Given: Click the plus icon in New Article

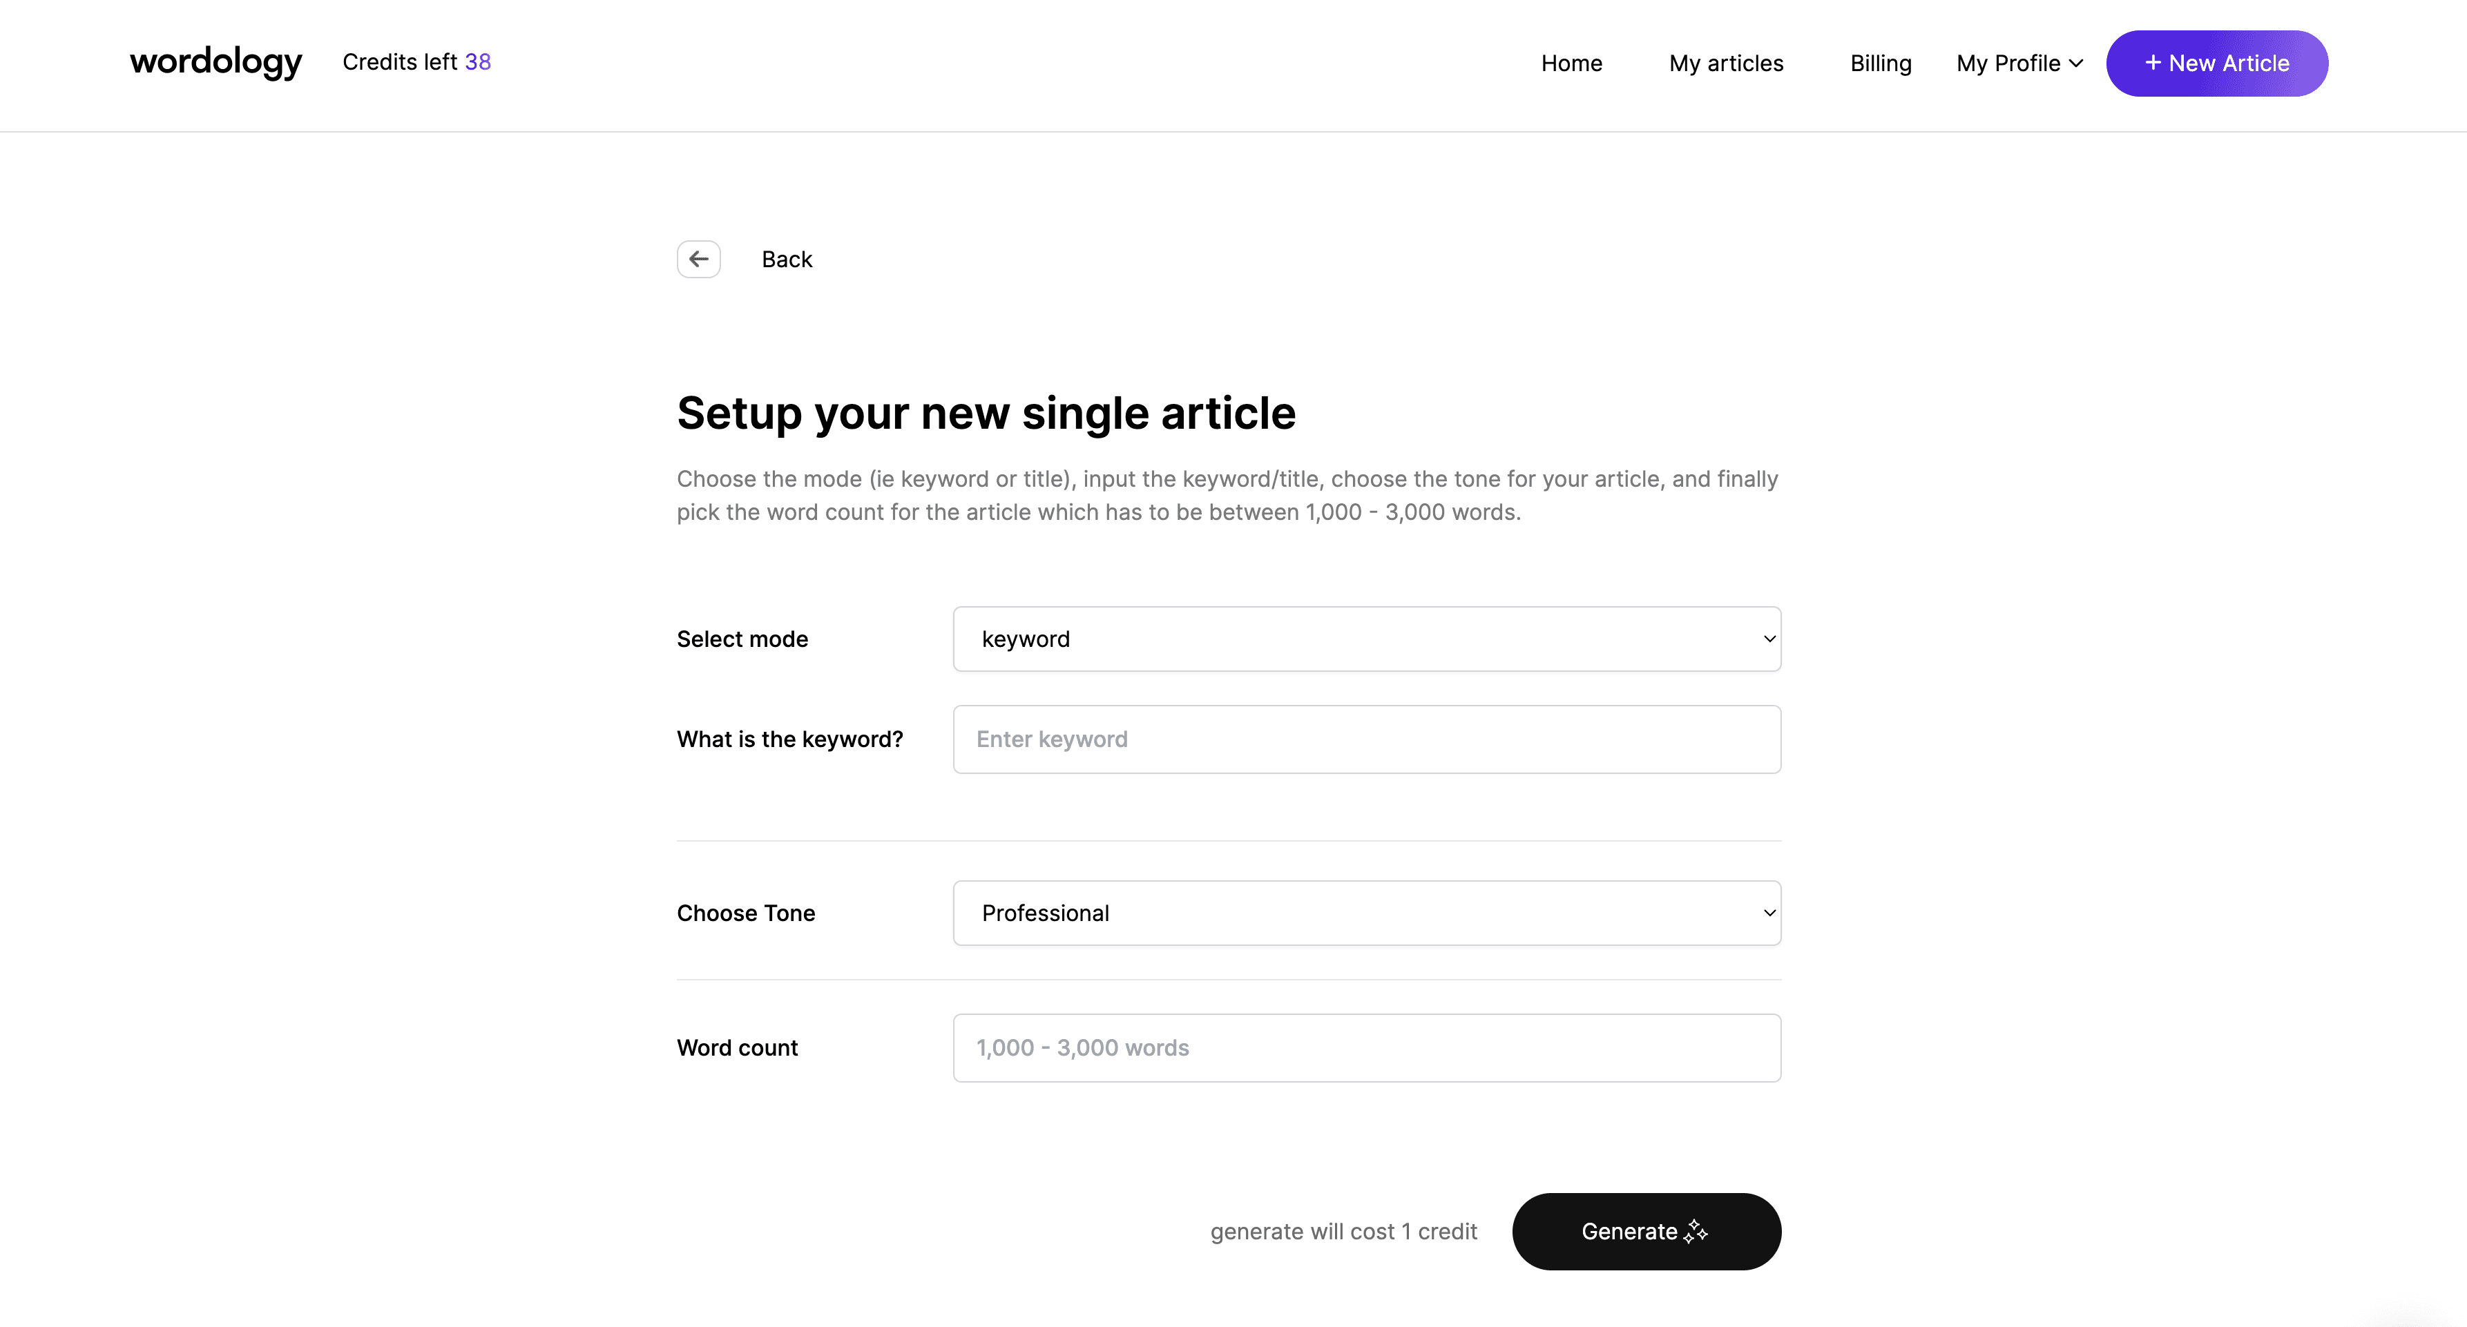Looking at the screenshot, I should (x=2152, y=62).
